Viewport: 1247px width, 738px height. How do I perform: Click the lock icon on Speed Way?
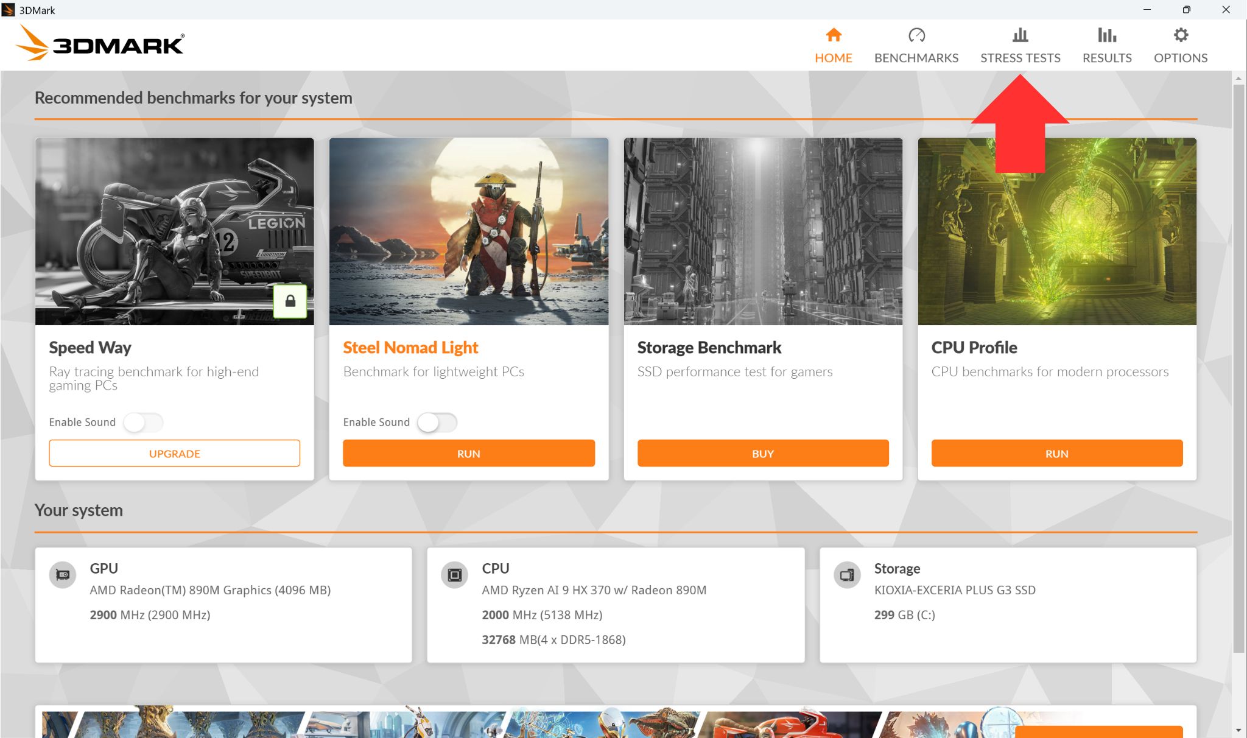[x=290, y=301]
